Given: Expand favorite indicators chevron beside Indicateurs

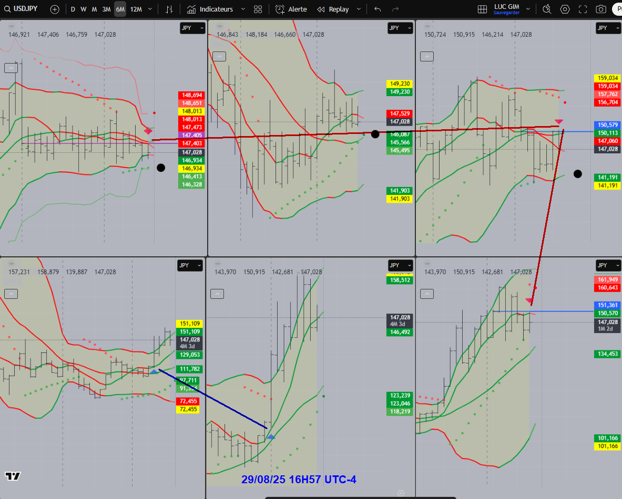Looking at the screenshot, I should click(x=243, y=9).
